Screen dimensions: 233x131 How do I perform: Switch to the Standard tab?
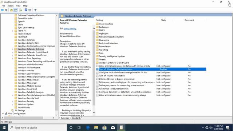click(x=76, y=118)
